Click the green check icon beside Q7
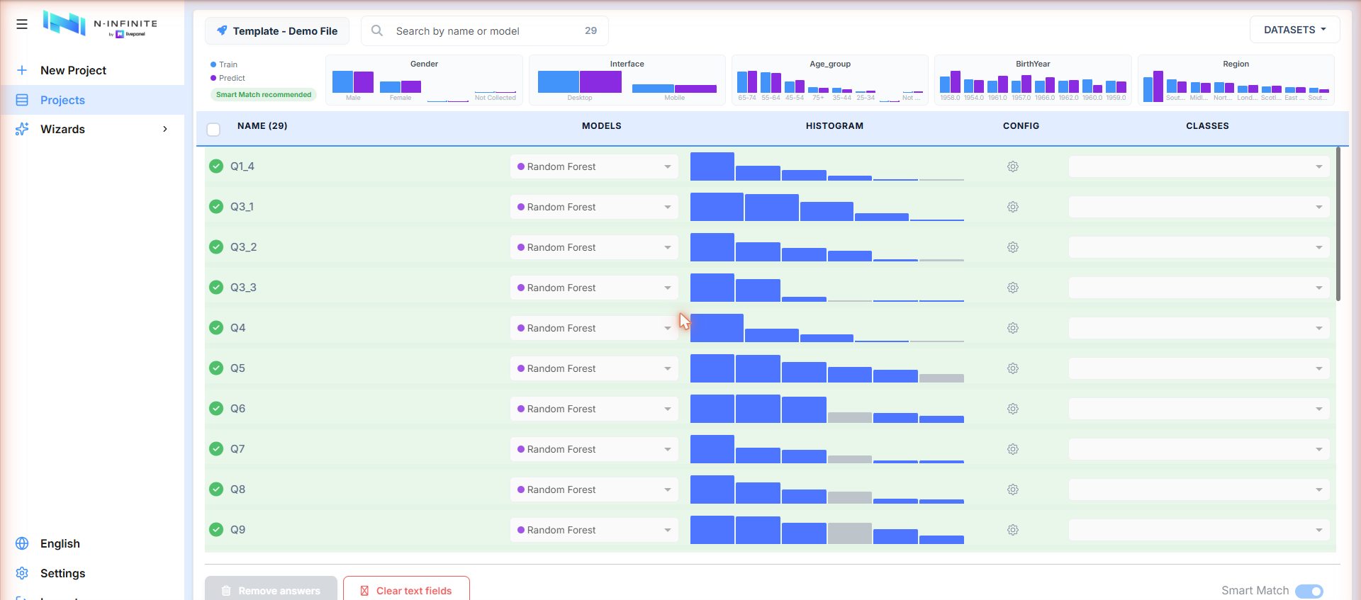The image size is (1361, 600). pyautogui.click(x=216, y=449)
